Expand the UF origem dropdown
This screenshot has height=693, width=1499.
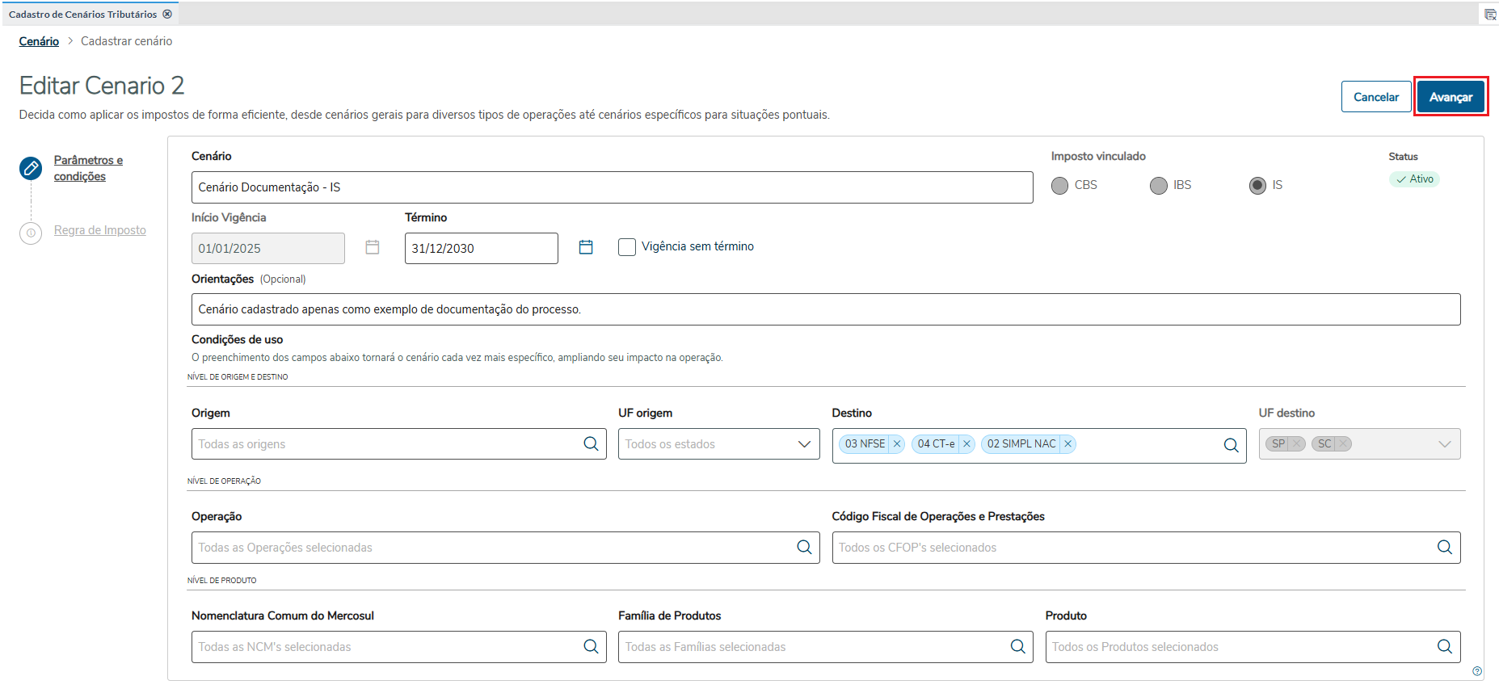click(x=804, y=444)
